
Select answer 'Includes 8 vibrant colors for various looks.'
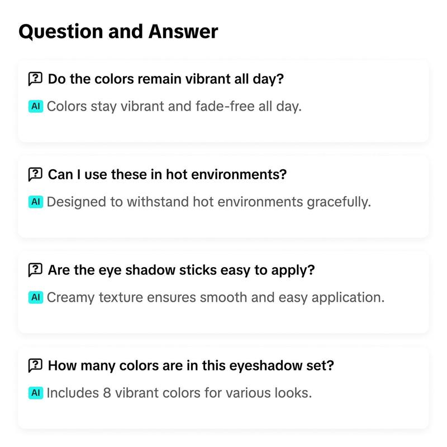tap(179, 393)
